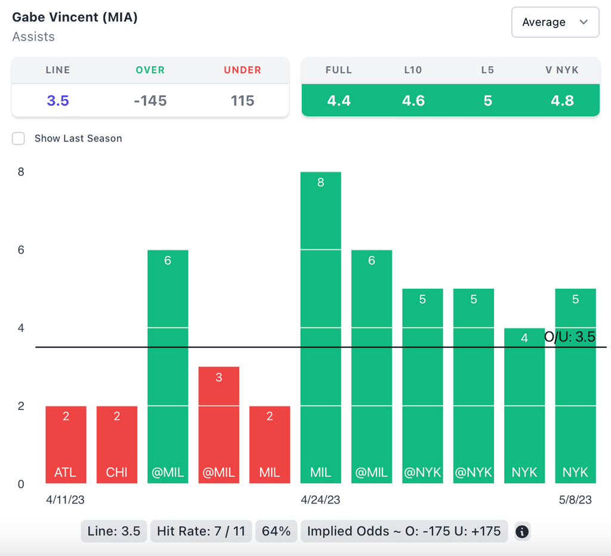Select the FULL average 4.4
Viewport: 611px width, 556px height.
point(339,101)
